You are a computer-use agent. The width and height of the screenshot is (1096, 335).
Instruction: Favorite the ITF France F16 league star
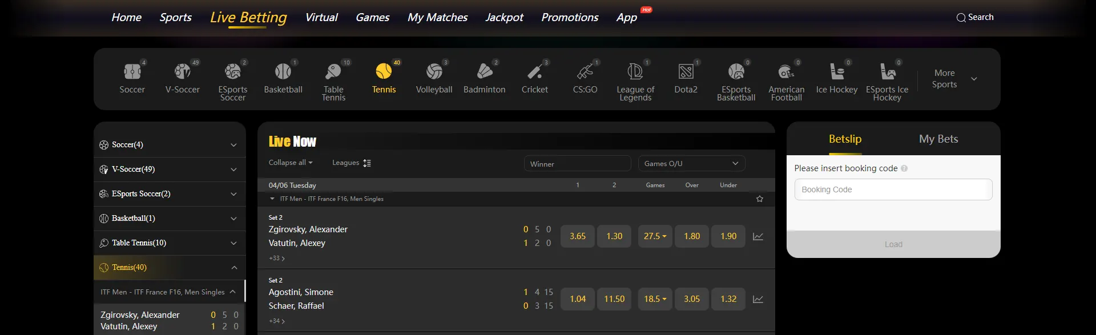(759, 199)
